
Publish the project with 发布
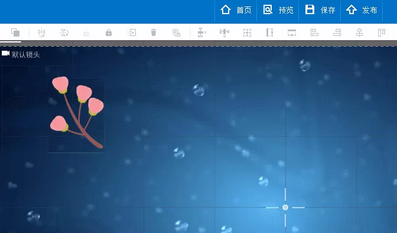point(362,10)
